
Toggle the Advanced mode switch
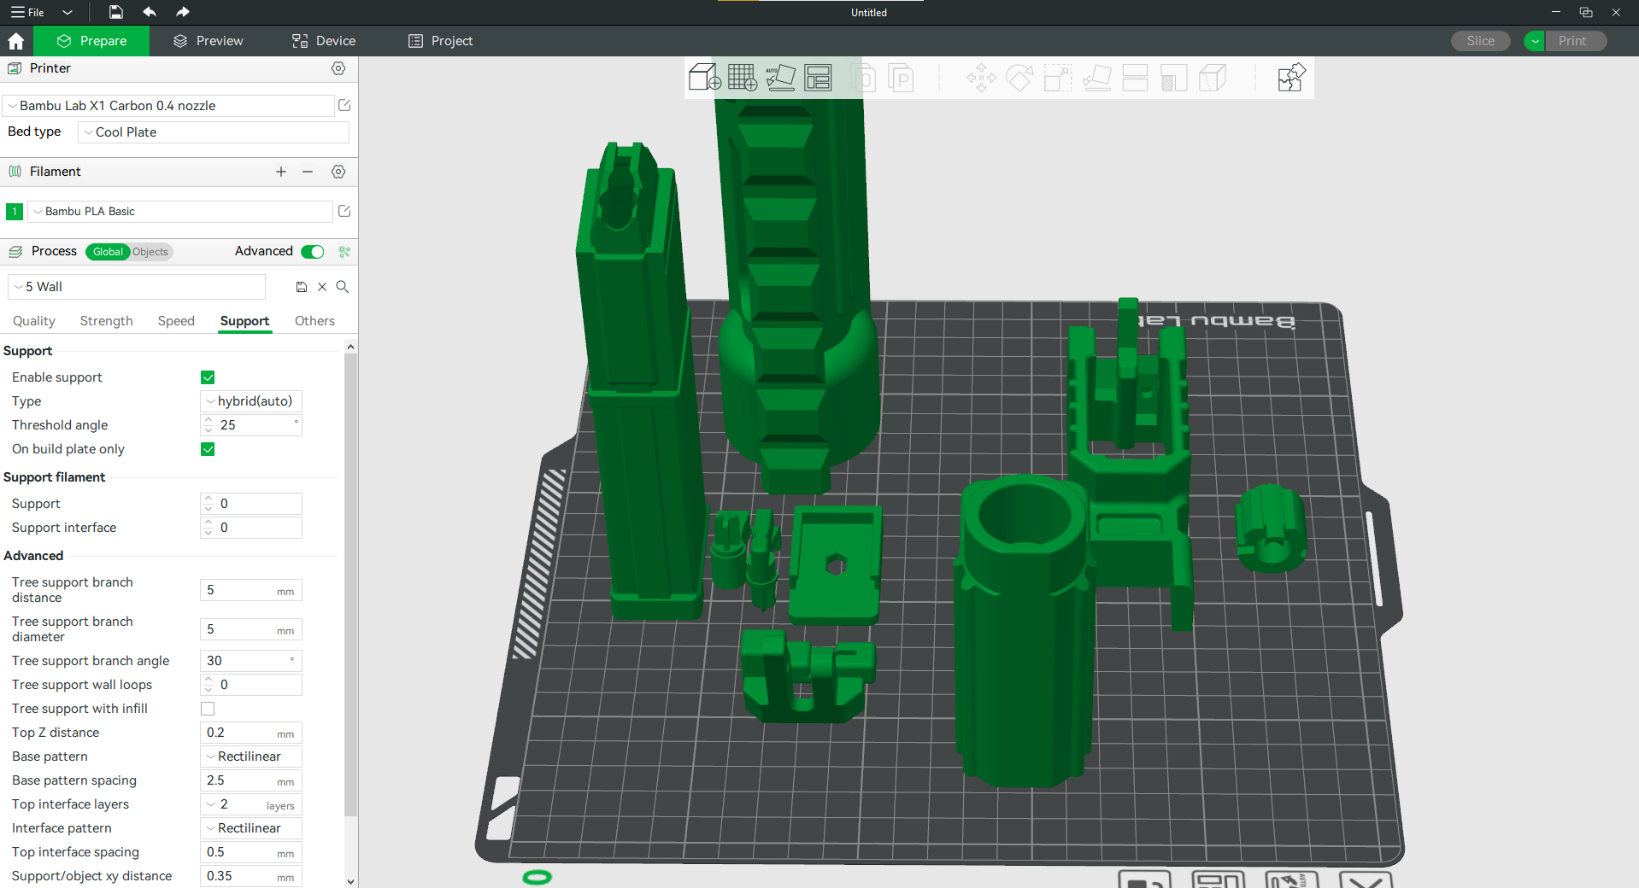click(313, 251)
